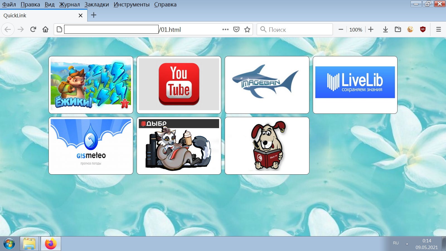Open File Explorer from taskbar
This screenshot has width=446, height=251.
pyautogui.click(x=29, y=244)
